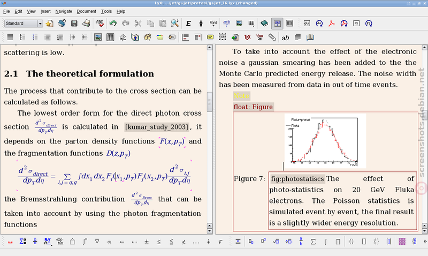Click the left pane vertical scrollbar handle
The width and height of the screenshot is (428, 256).
(x=209, y=102)
